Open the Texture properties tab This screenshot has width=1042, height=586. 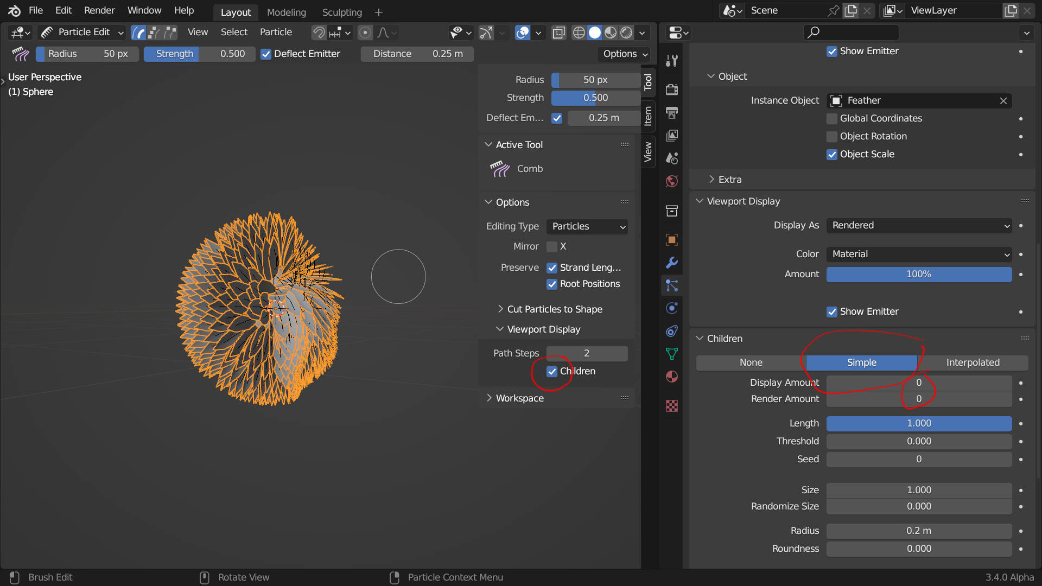pyautogui.click(x=671, y=405)
